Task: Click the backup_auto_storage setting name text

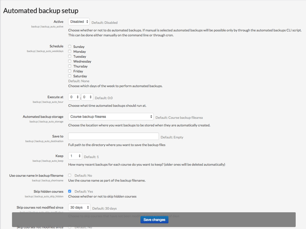Action: (x=51, y=122)
